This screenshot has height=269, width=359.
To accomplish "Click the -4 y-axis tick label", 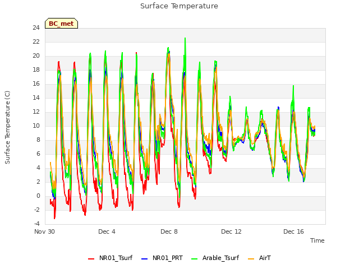I will coord(36,224).
